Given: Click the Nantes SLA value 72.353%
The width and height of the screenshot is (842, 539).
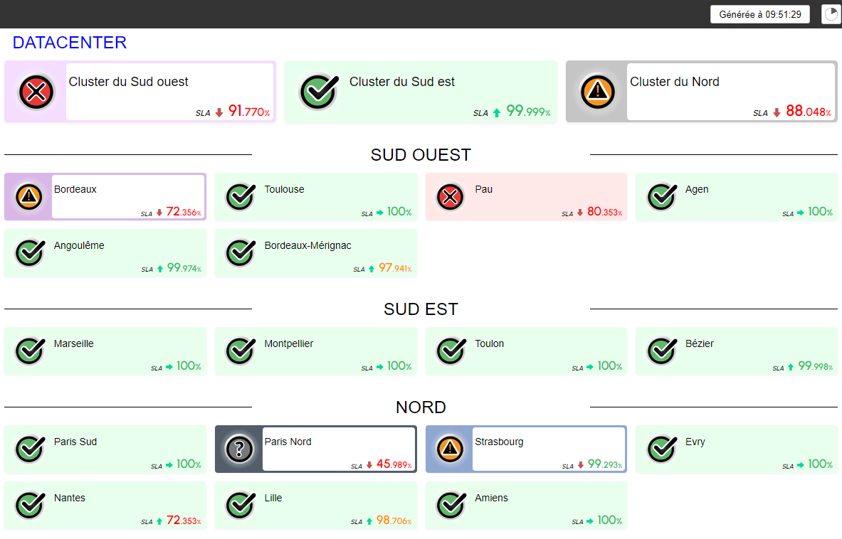Looking at the screenshot, I should click(183, 521).
